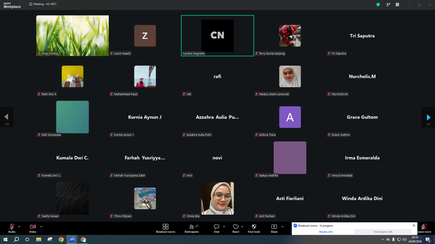
Task: Select Ratri Dwi A's cat avatar
Action: [73, 77]
